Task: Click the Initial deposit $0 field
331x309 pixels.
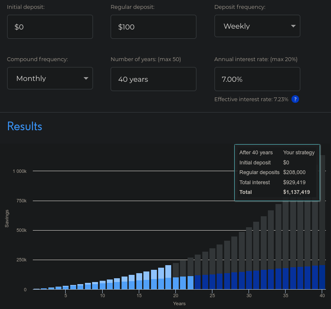Action: pyautogui.click(x=50, y=27)
